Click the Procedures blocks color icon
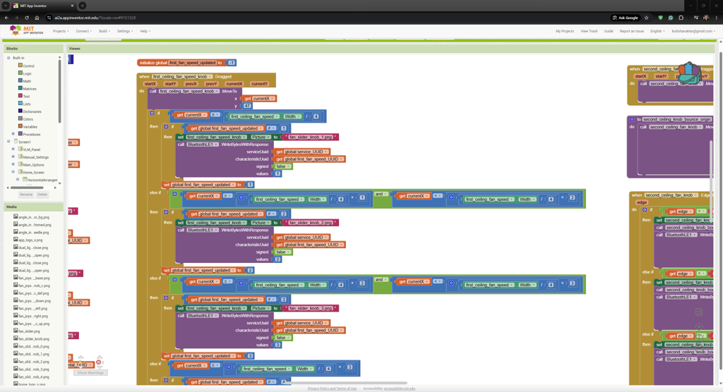 (20, 133)
